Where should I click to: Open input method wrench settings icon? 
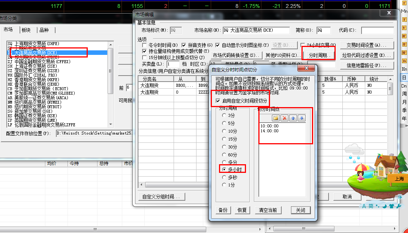[399, 206]
